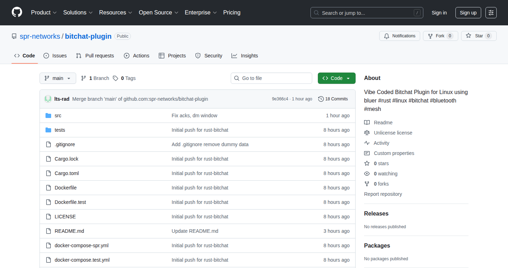
Task: Open the bitchat-plugin repository link
Action: [x=88, y=36]
